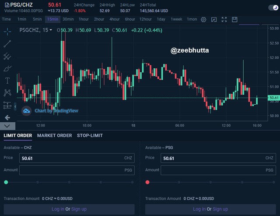Click the green buy amount slider handle
280x216 pixels.
6,182
